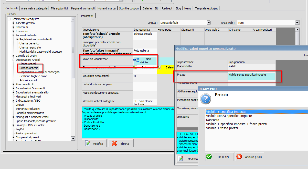308x169 pixels.
Task: Select Scheda articolo in the tree
Action: (29, 68)
